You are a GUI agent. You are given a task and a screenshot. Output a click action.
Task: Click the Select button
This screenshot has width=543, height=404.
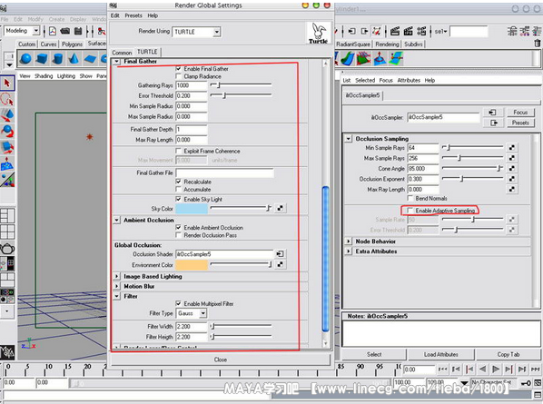tap(374, 354)
